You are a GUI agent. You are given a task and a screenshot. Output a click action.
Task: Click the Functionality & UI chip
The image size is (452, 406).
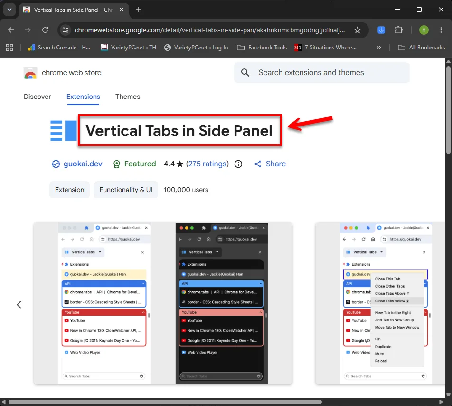click(x=126, y=190)
